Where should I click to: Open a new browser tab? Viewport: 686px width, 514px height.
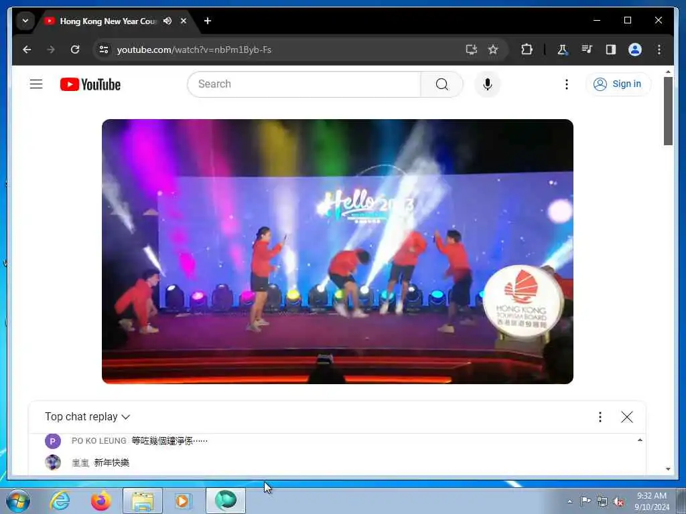pos(208,21)
